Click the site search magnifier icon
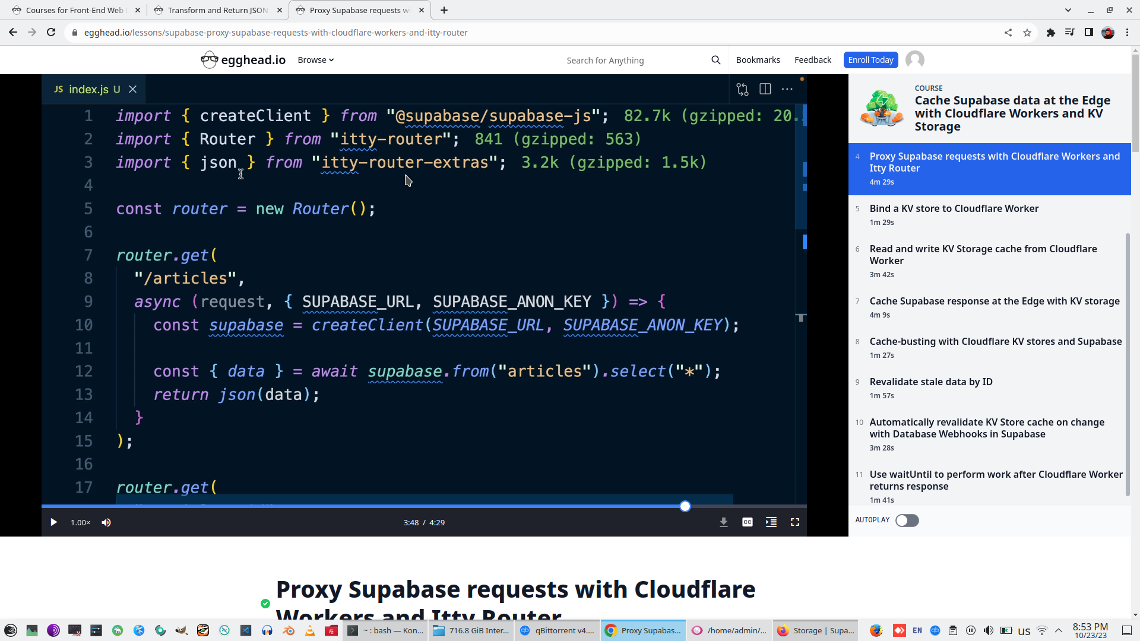This screenshot has height=641, width=1140. coord(715,60)
